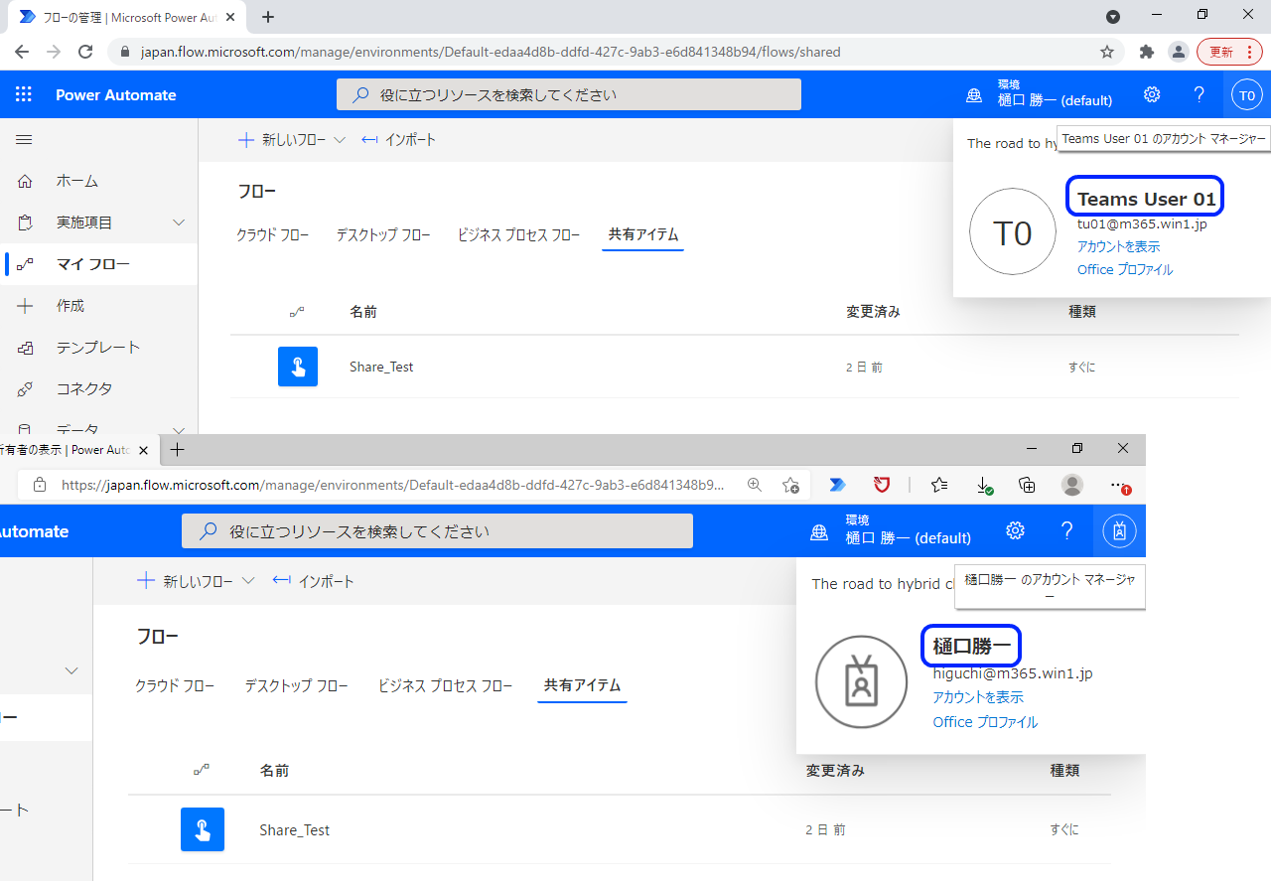This screenshot has width=1271, height=888.
Task: Add the page to favorites in Edge's address bar
Action: click(790, 485)
